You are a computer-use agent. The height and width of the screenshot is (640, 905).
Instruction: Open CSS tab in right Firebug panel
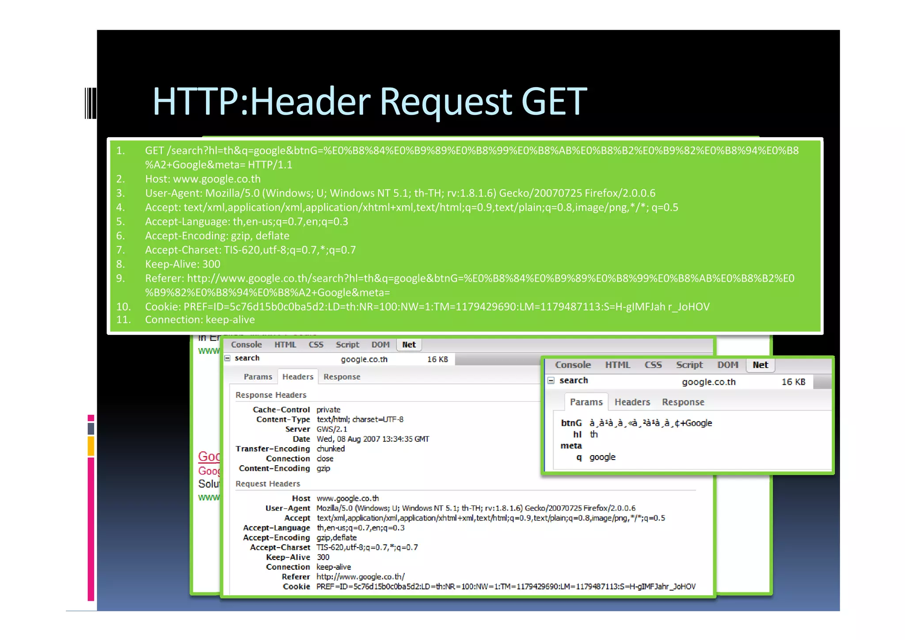point(653,365)
